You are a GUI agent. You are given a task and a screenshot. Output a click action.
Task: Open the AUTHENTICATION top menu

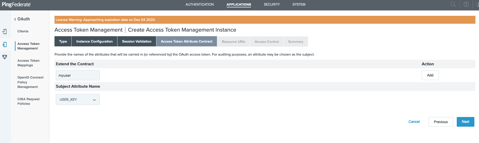tap(200, 5)
